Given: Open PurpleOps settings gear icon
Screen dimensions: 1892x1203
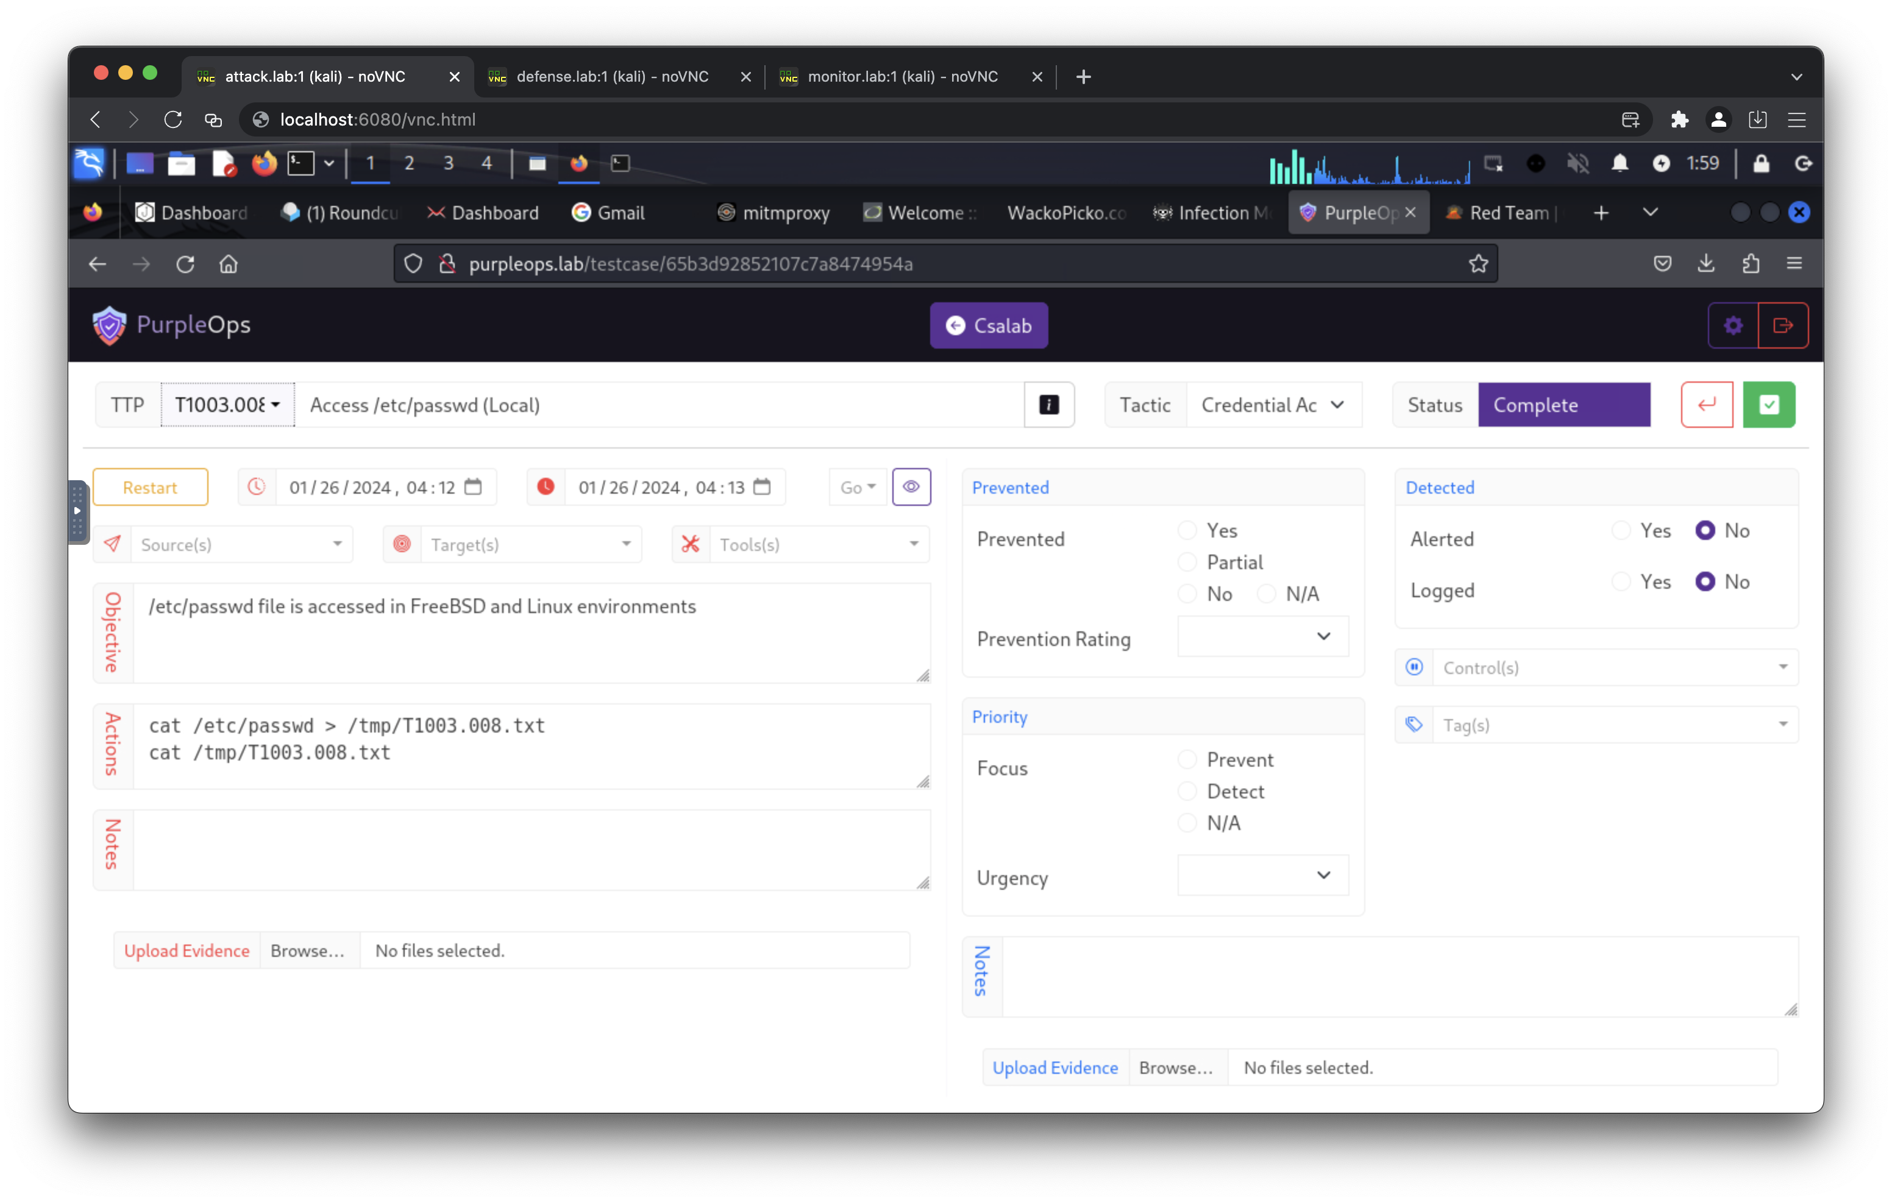Looking at the screenshot, I should 1734,325.
